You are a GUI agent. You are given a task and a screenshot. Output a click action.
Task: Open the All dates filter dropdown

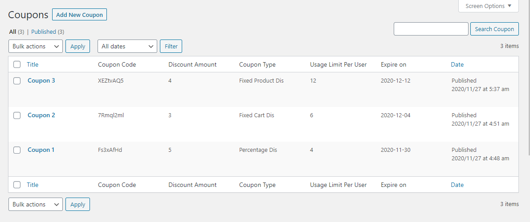point(127,46)
